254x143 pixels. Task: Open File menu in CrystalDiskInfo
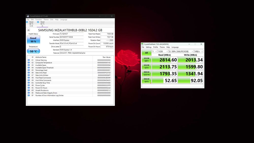coord(28,20)
